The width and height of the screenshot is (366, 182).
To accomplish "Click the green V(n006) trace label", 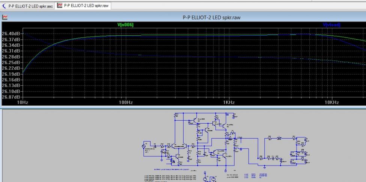I will pyautogui.click(x=125, y=25).
